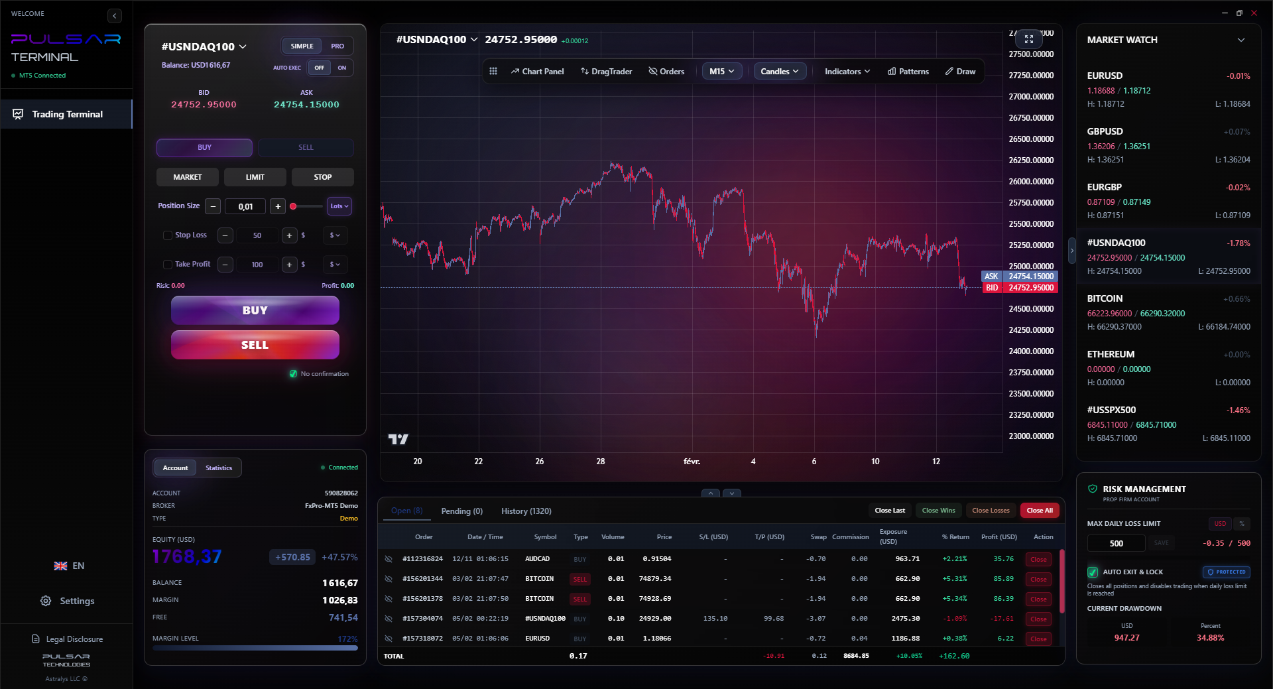Open the Candles chart type dropdown

coord(779,71)
